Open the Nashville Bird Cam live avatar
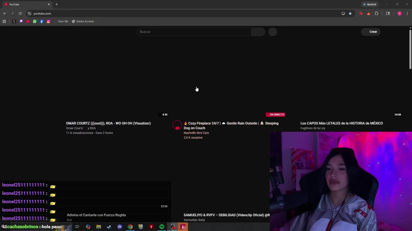The width and height of the screenshot is (412, 231). 177,125
